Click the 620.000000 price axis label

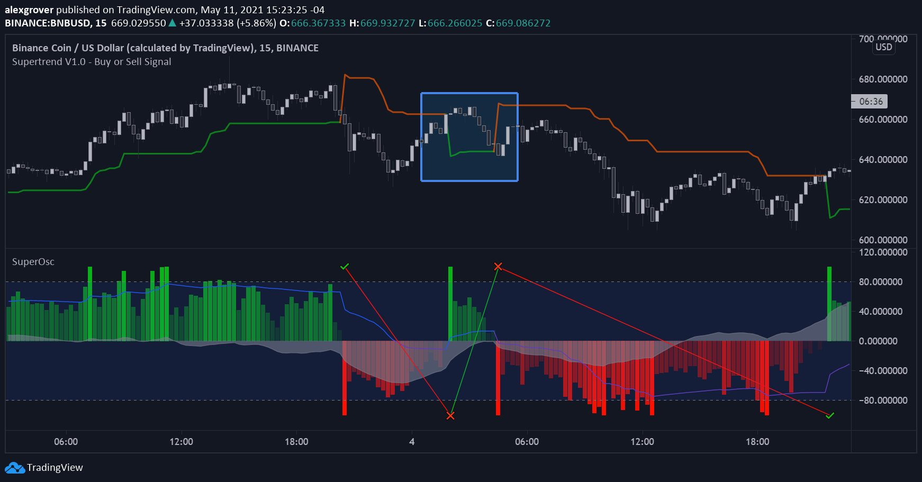click(883, 200)
